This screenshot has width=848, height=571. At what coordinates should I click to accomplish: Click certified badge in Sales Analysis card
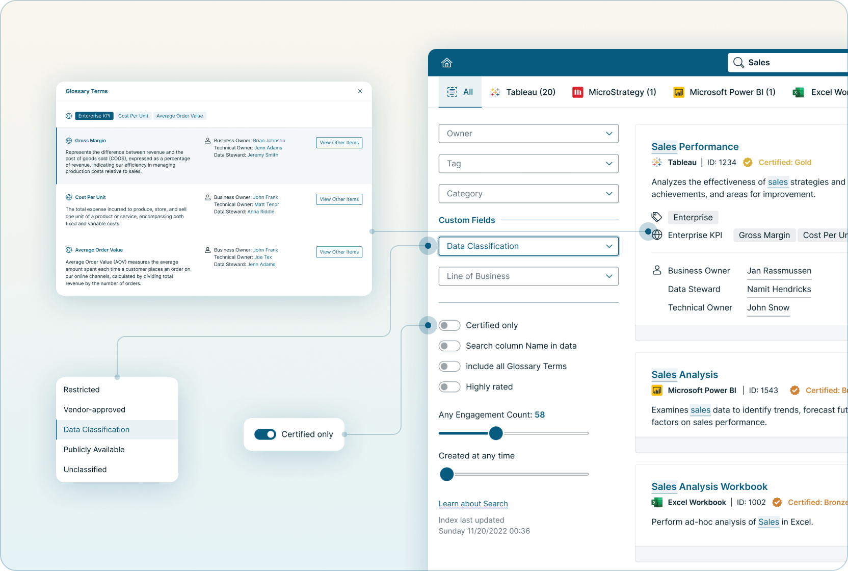click(794, 391)
